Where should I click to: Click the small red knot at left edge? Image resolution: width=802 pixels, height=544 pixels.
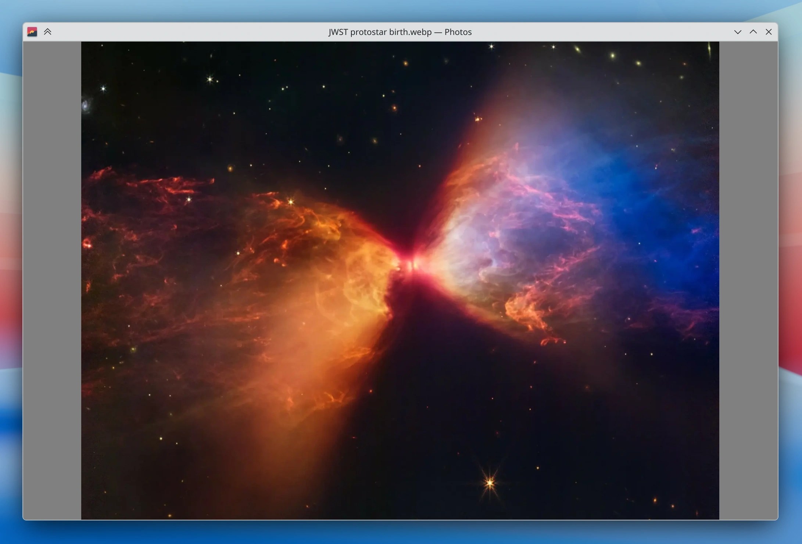pos(87,243)
